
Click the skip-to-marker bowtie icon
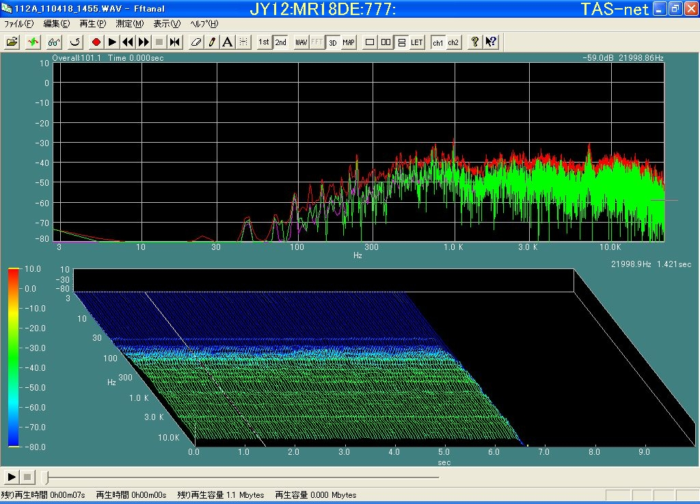[x=174, y=42]
